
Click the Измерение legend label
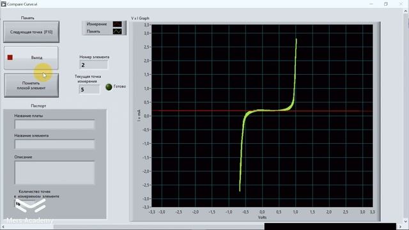point(96,24)
